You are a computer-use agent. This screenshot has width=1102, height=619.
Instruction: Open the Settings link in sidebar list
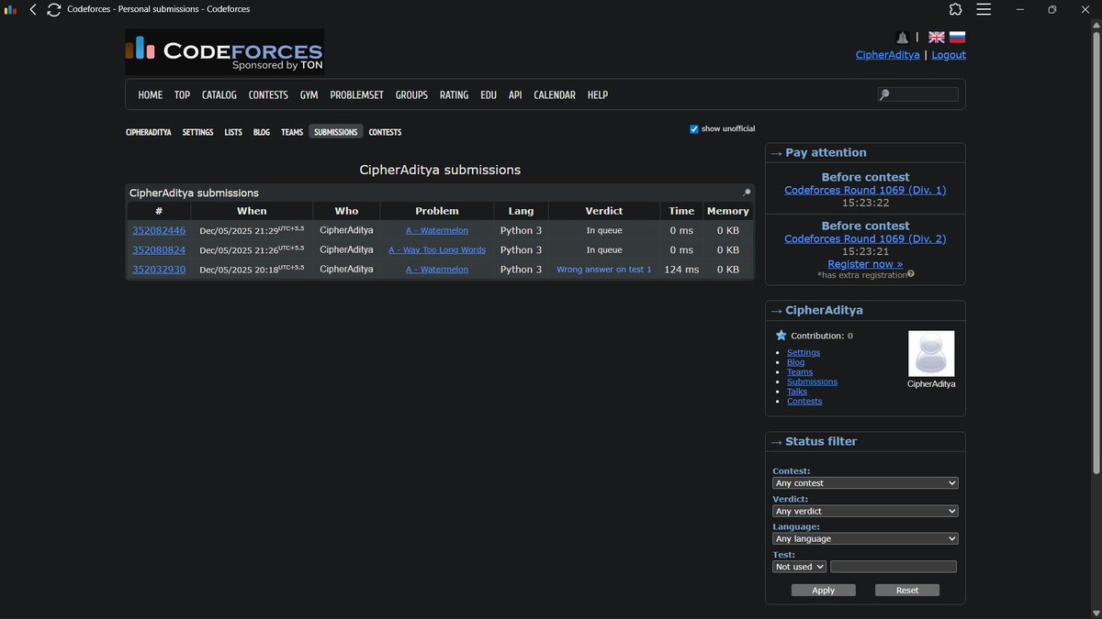point(804,353)
